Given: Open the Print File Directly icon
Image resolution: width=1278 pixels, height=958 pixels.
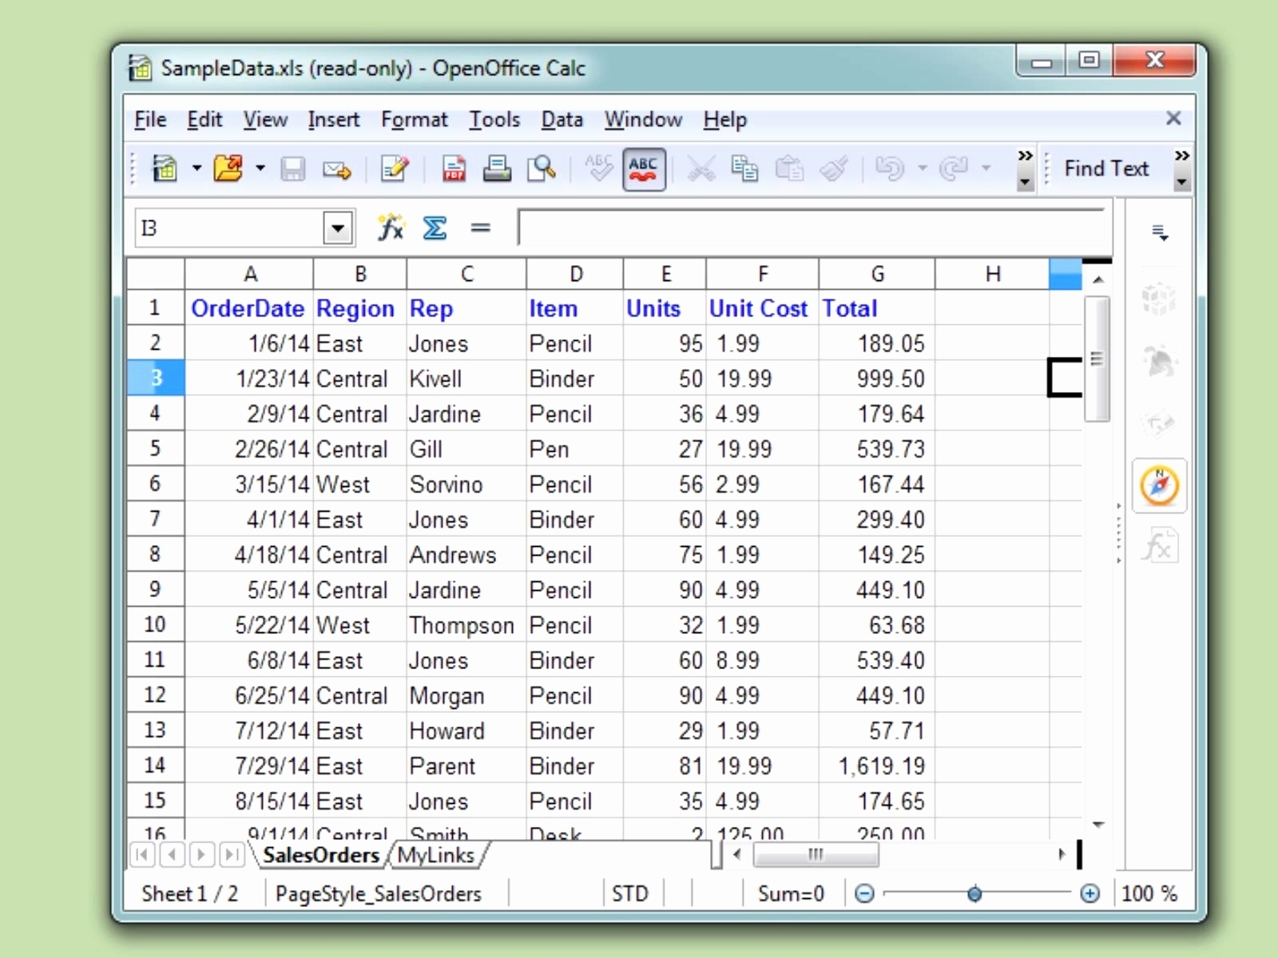Looking at the screenshot, I should (497, 168).
